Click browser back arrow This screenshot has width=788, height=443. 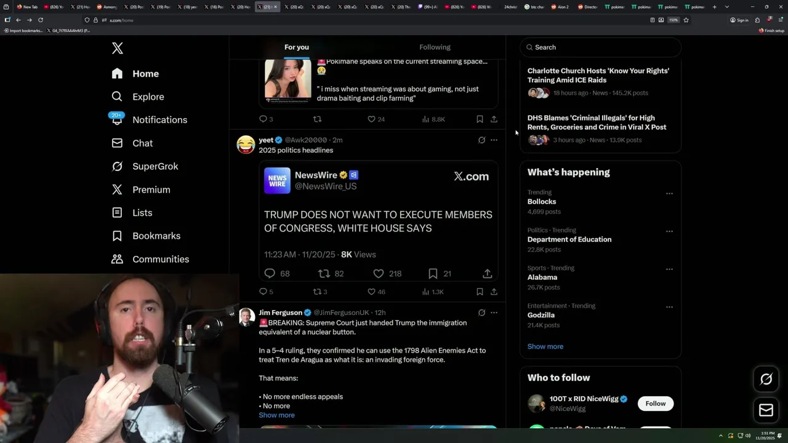coord(18,20)
